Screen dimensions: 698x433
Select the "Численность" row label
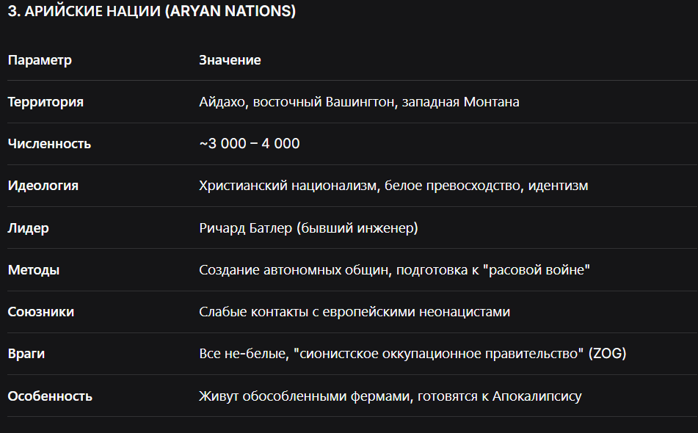pyautogui.click(x=49, y=144)
